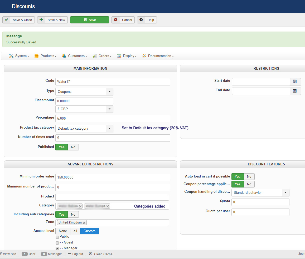Open the Type dropdown showing Coupons
The image size is (305, 259).
pyautogui.click(x=84, y=92)
